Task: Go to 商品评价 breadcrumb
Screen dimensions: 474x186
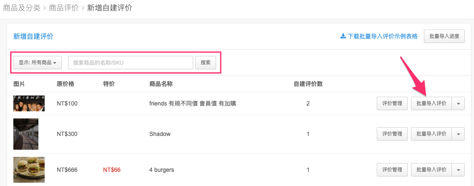Action: tap(64, 8)
